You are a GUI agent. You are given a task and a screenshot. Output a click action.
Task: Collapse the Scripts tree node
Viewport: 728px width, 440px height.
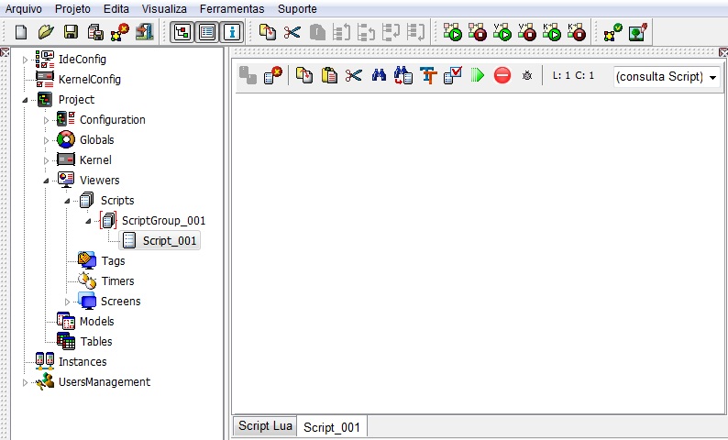pyautogui.click(x=67, y=201)
